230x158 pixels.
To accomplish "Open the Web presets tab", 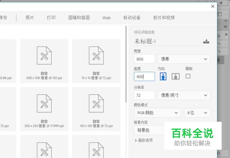I will point(106,18).
